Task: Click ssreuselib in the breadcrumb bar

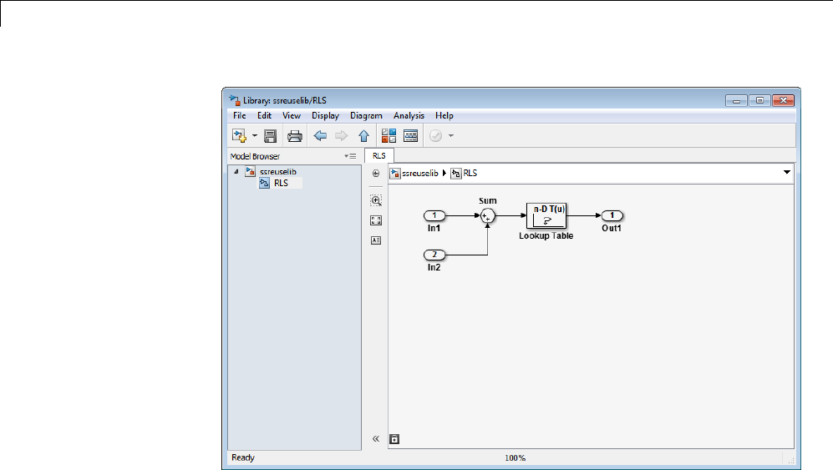Action: (419, 173)
